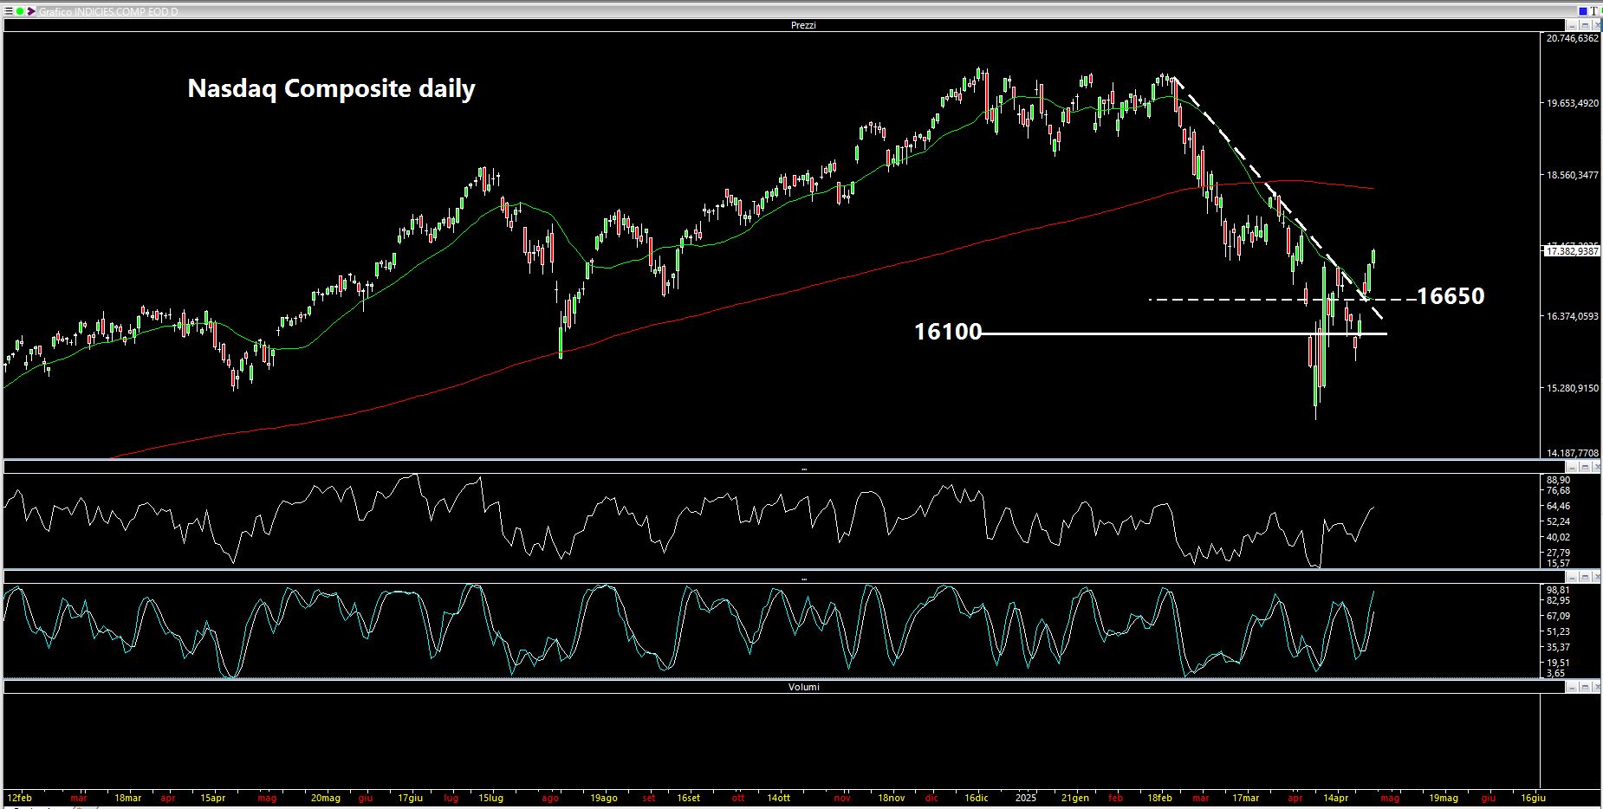
Task: Click the 19.653,4920 price axis value
Action: click(x=1573, y=103)
